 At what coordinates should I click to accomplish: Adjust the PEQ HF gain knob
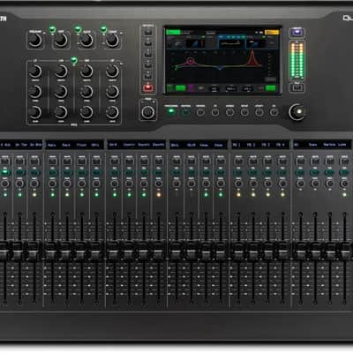(x=112, y=112)
